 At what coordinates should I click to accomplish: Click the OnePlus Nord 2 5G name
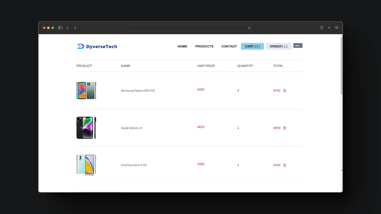(x=134, y=165)
